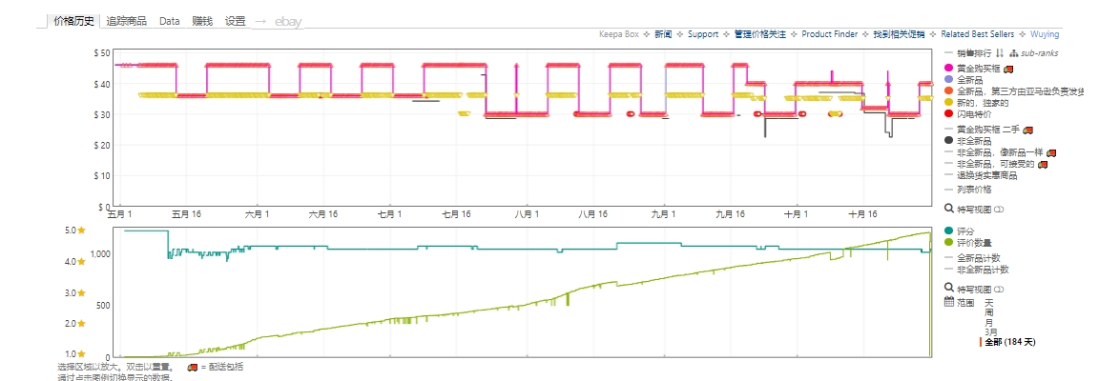Click the 新的, 独家的 yellow legend dot
Screen dimensions: 1099x381
(948, 102)
